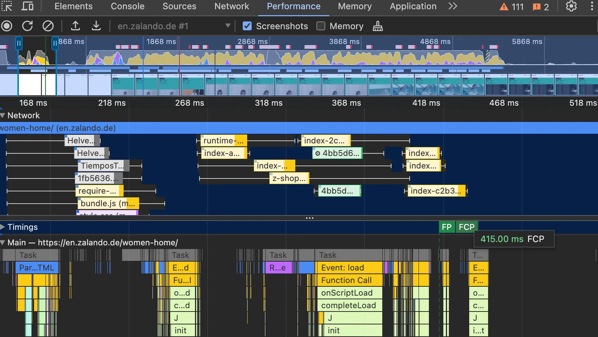Enable the Memory checkbox
Screen dimensions: 598x337
click(x=321, y=26)
